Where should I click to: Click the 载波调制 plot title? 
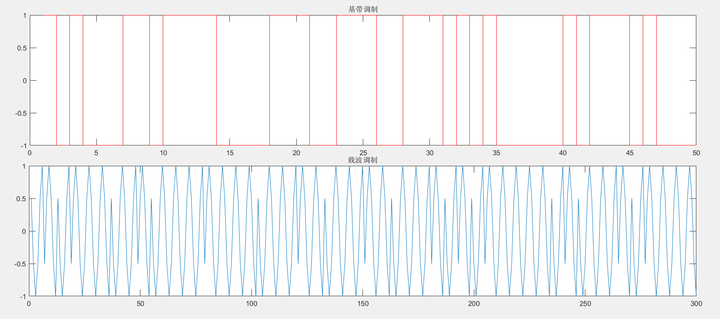click(x=362, y=160)
